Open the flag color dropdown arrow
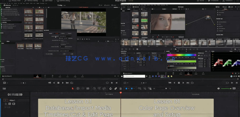This screenshot has height=117, width=240. (129, 89)
